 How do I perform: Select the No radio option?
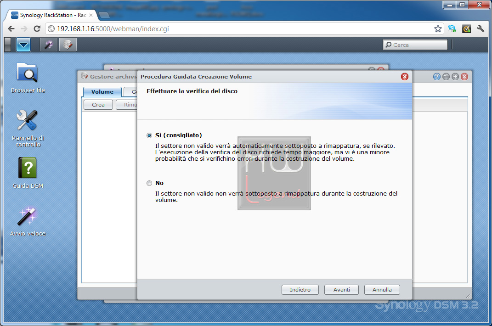click(149, 183)
